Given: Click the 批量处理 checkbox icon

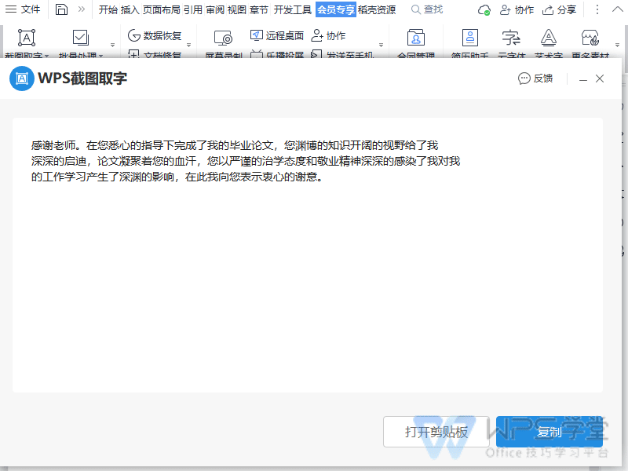Looking at the screenshot, I should click(81, 38).
